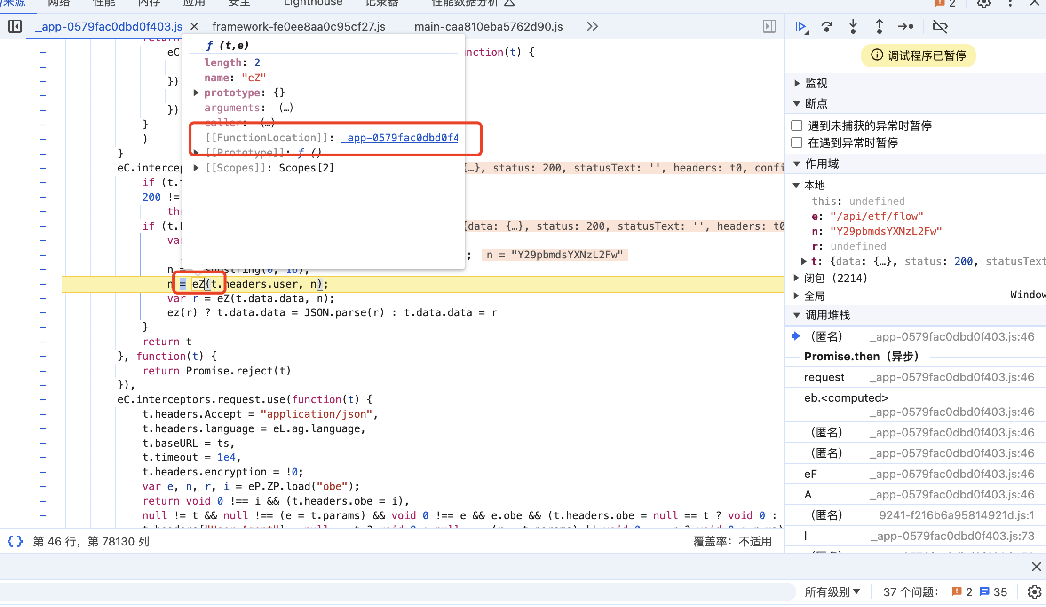The width and height of the screenshot is (1046, 607).
Task: Click the e: "/api/etf/flow" variable
Action: pyautogui.click(x=868, y=216)
